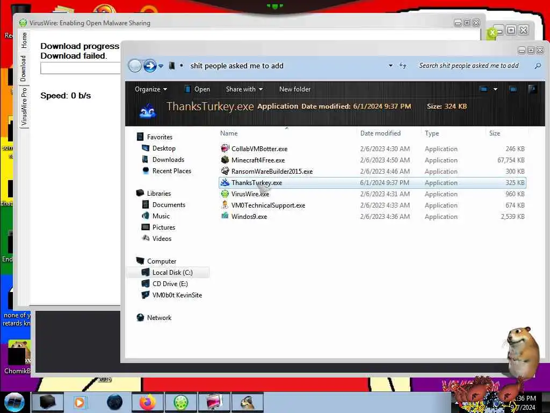This screenshot has height=413, width=550.
Task: Sort by Size column header
Action: (x=495, y=133)
